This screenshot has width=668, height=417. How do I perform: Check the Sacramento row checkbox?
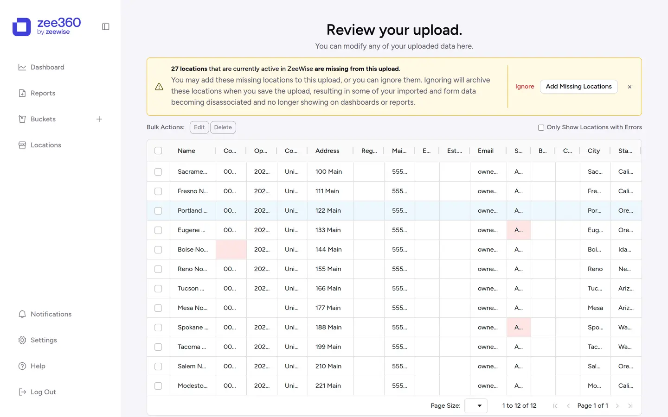point(158,172)
